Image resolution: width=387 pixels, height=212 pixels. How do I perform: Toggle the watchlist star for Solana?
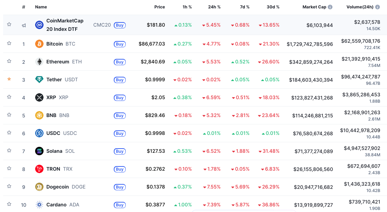pyautogui.click(x=9, y=151)
